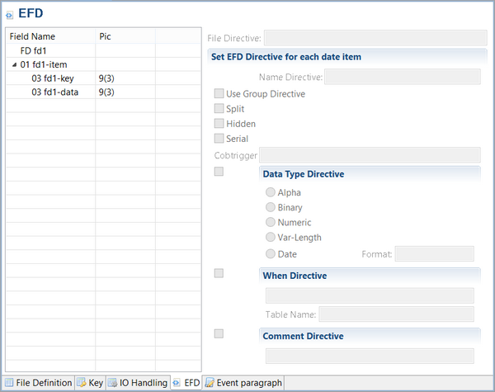Screen dimensions: 495x392
Task: Select the 03 fd1-key field row
Action: [x=53, y=78]
